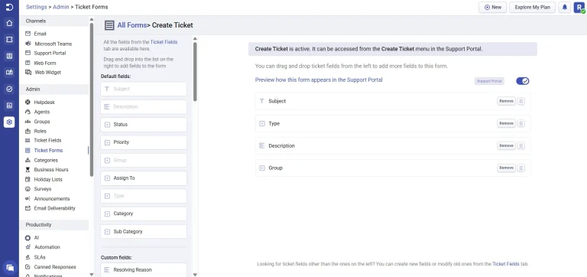
Task: Open the chat bubble icon at bottom
Action: tap(10, 268)
